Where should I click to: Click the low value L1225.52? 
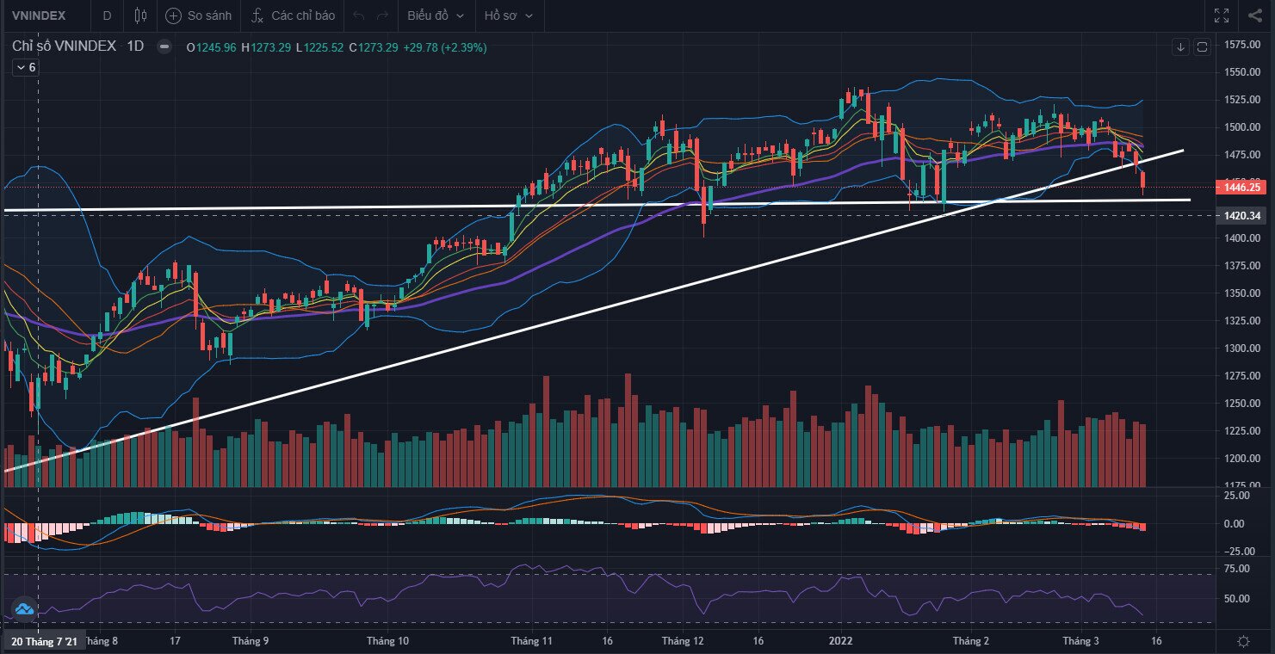319,47
